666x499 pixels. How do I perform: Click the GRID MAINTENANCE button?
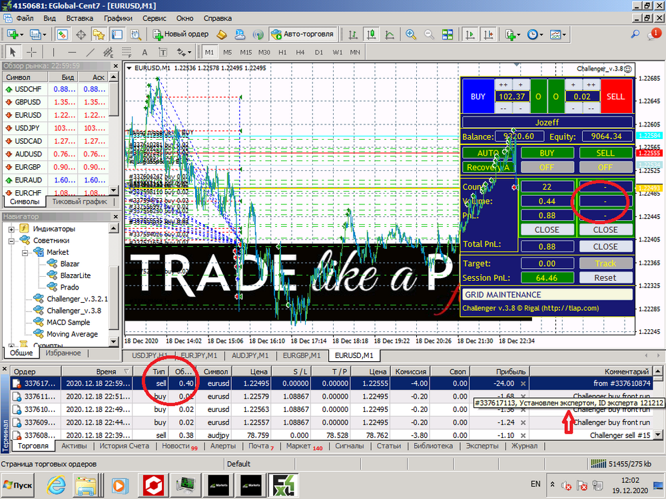click(x=547, y=295)
